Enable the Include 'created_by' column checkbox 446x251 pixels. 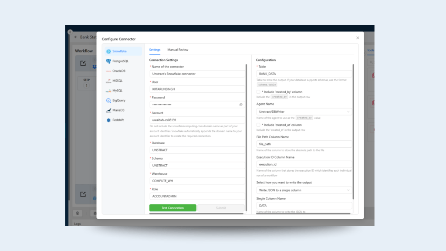point(258,92)
